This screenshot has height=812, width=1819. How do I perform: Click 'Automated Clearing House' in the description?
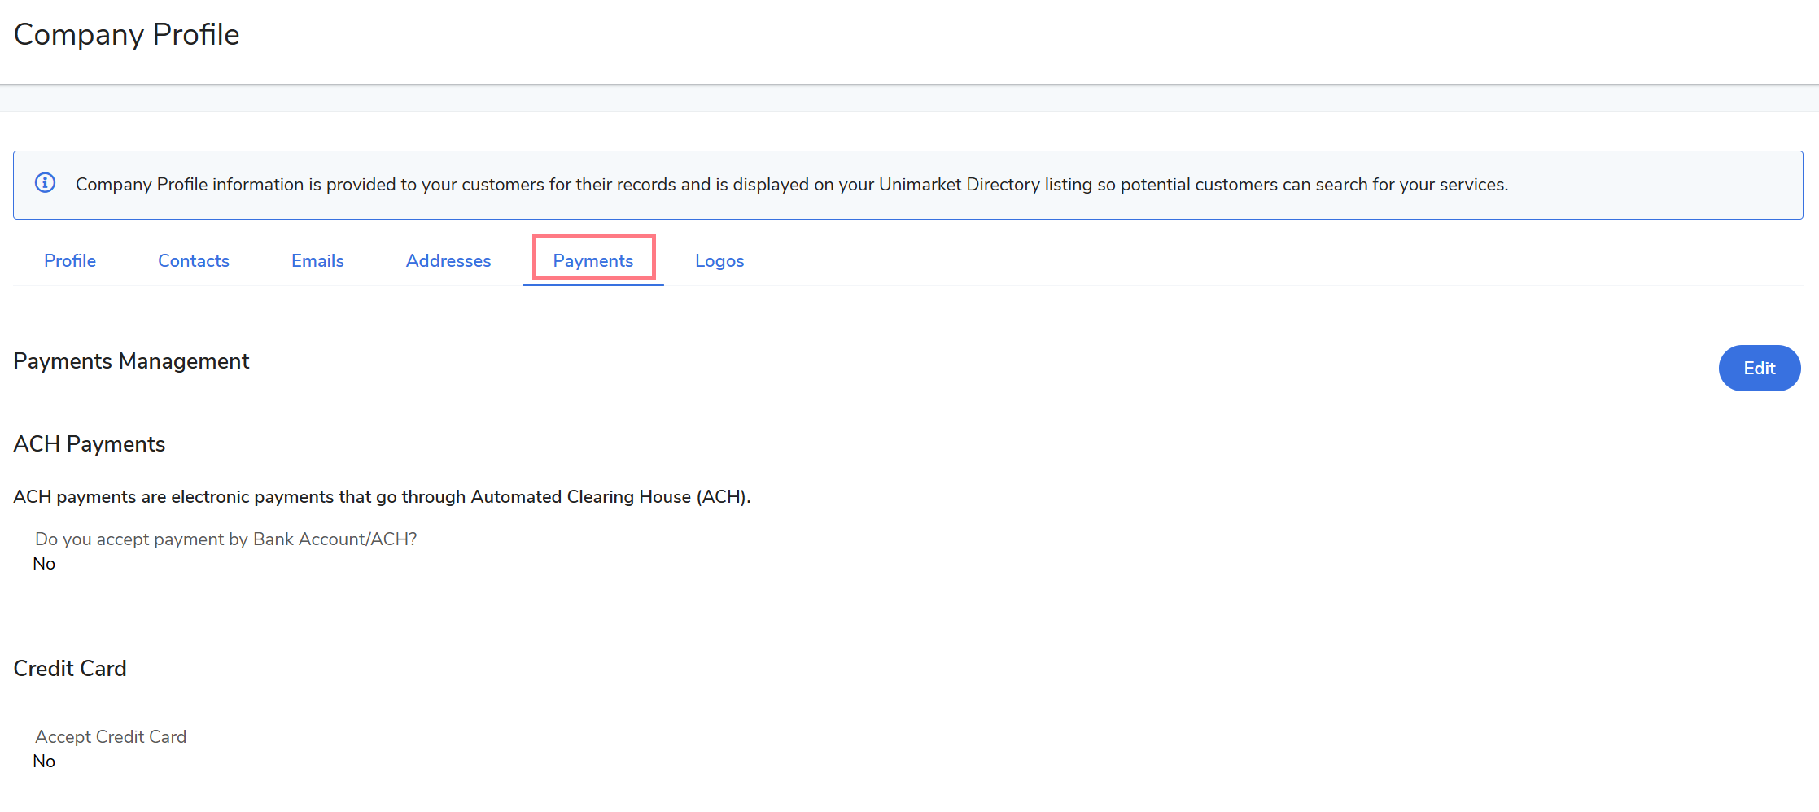tap(580, 497)
